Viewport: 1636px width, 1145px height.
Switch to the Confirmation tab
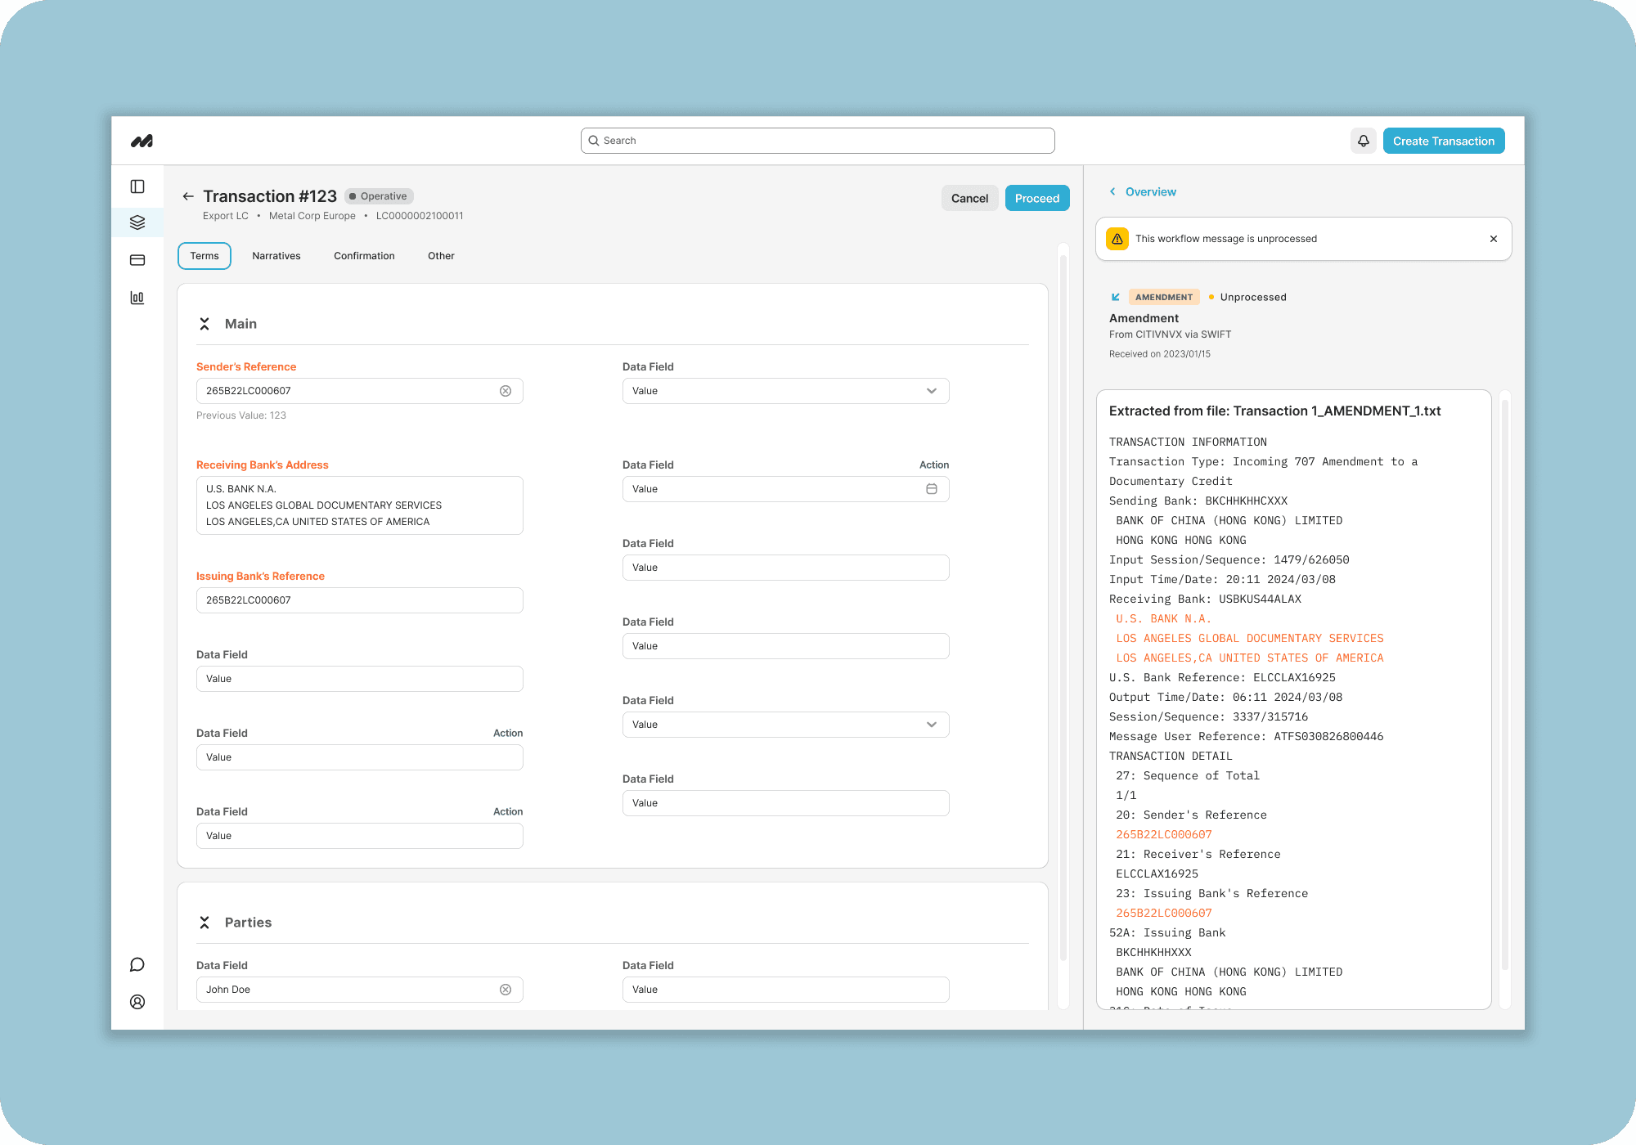click(364, 256)
